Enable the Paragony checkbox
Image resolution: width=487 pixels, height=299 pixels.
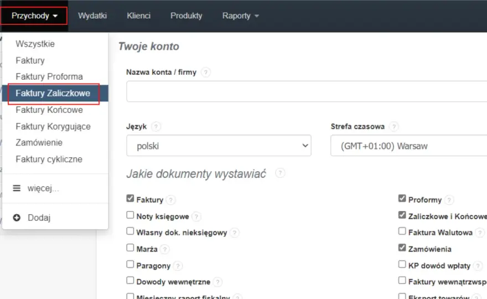[x=130, y=264]
